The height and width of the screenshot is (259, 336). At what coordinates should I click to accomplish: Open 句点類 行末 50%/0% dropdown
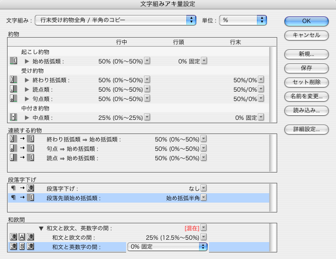click(x=261, y=98)
